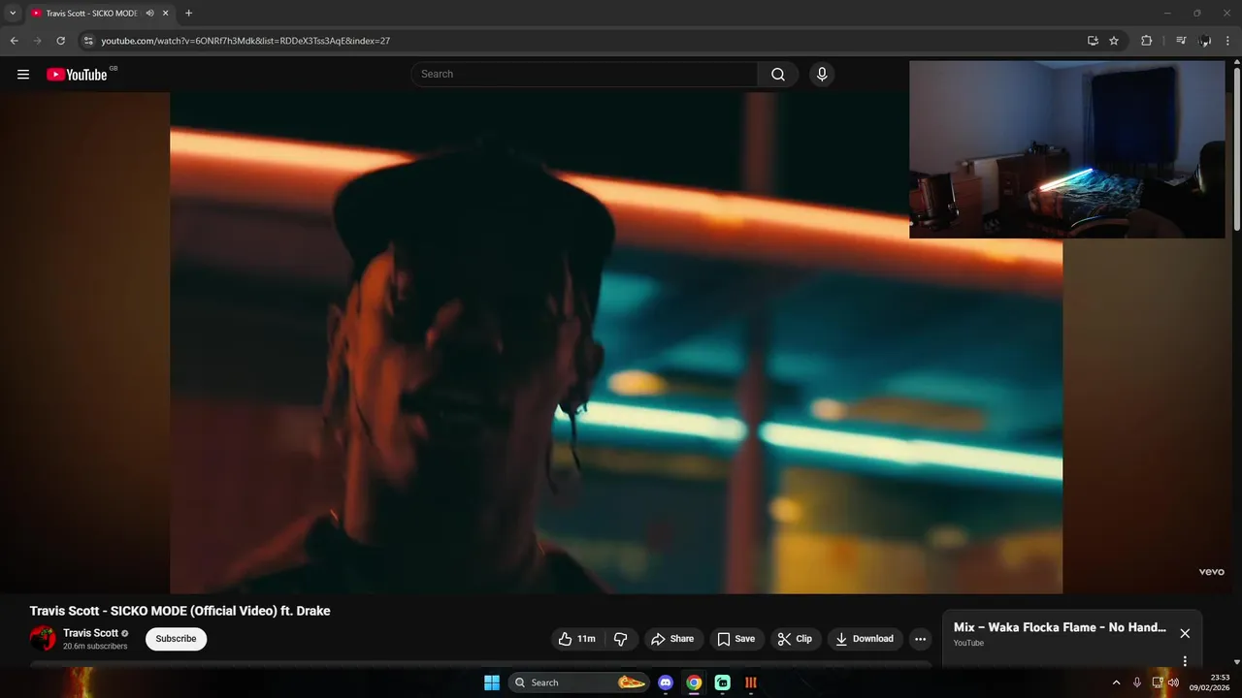The height and width of the screenshot is (698, 1242).
Task: Open Windows Start menu
Action: 492,682
